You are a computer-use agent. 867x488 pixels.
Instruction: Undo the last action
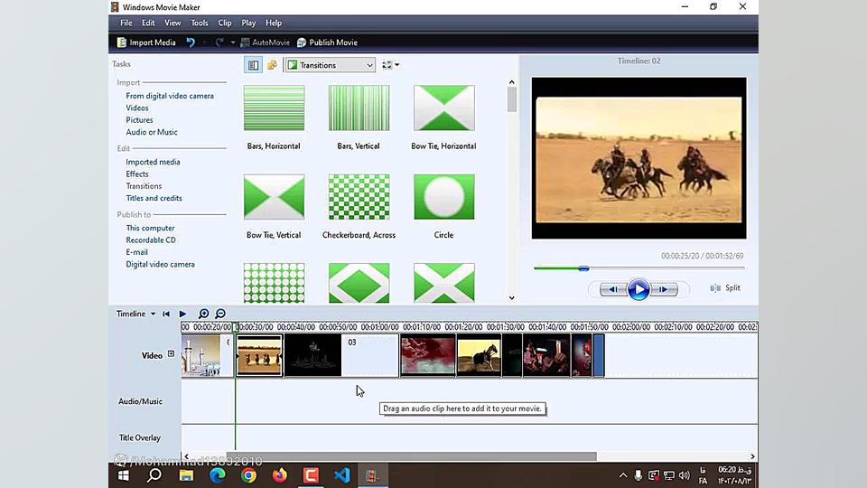191,42
